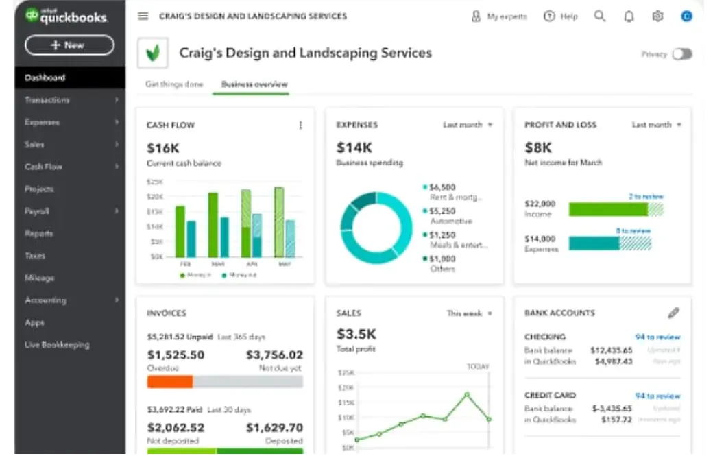Click the search magnifier icon
Image resolution: width=713 pixels, height=456 pixels.
600,16
